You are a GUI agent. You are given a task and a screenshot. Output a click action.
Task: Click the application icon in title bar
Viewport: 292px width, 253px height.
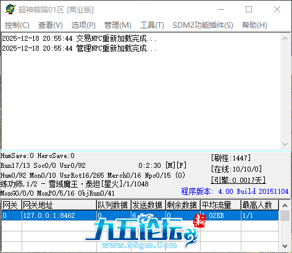coord(10,9)
